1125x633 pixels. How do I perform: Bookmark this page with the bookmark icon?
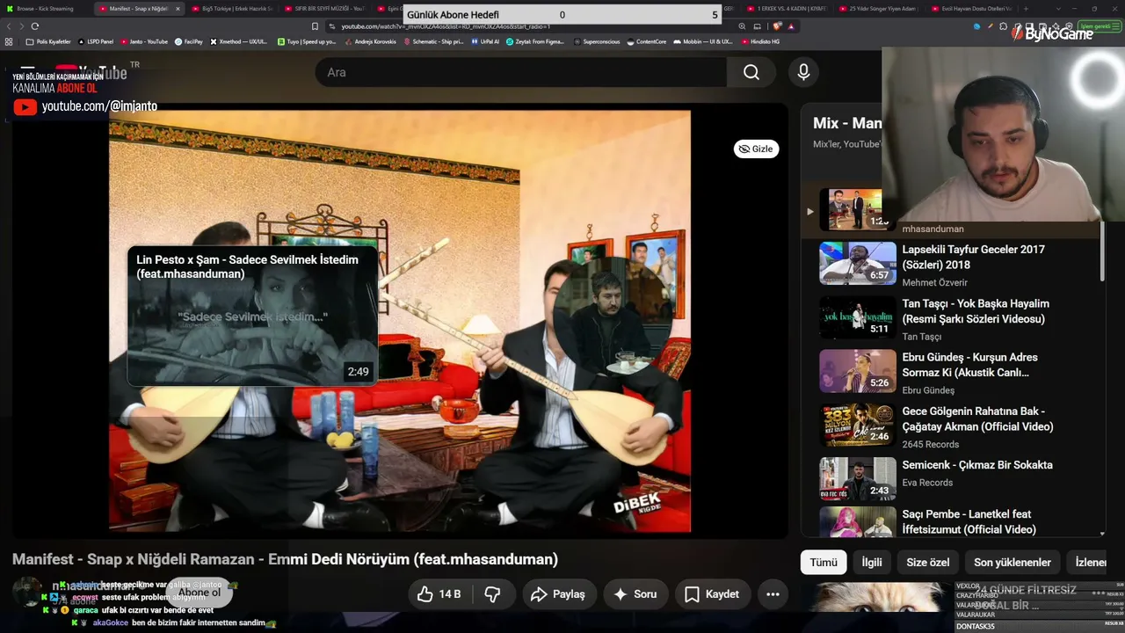(x=316, y=26)
